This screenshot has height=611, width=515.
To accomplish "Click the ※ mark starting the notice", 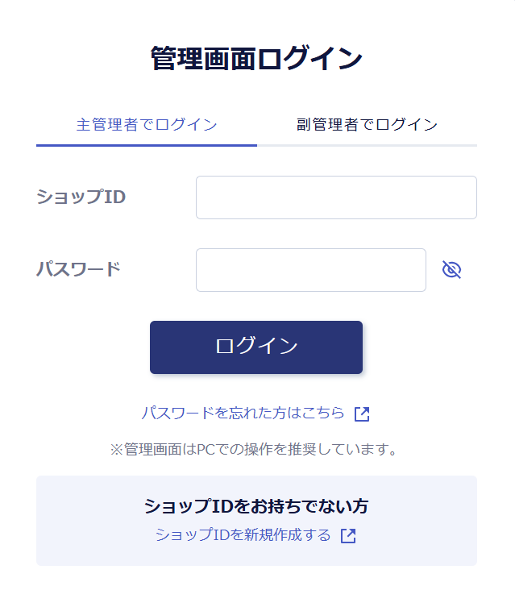I will 116,449.
